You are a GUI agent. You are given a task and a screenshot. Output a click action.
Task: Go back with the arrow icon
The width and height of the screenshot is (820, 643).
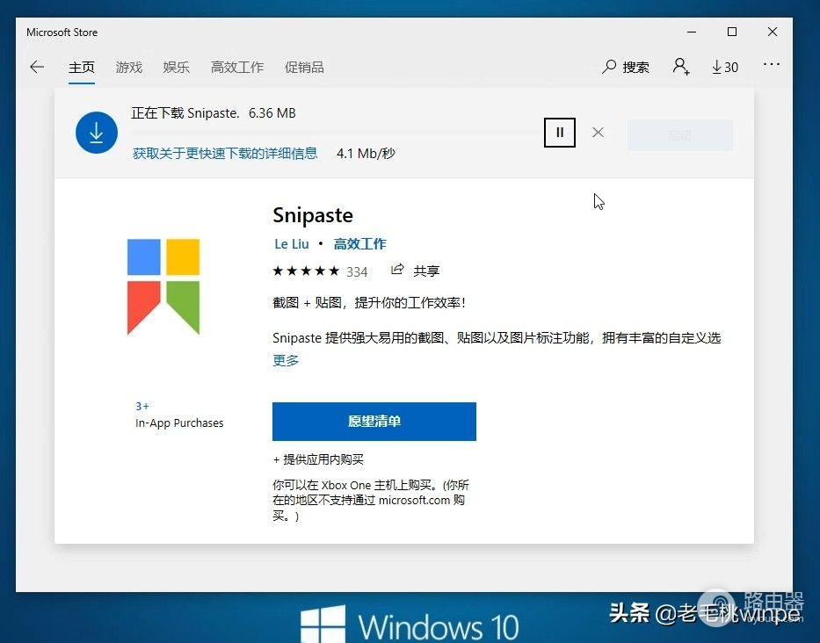(37, 67)
